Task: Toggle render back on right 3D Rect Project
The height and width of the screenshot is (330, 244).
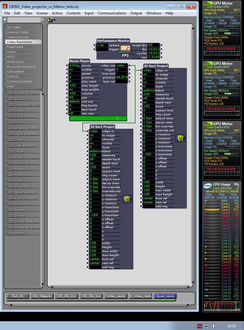Action: point(149,98)
